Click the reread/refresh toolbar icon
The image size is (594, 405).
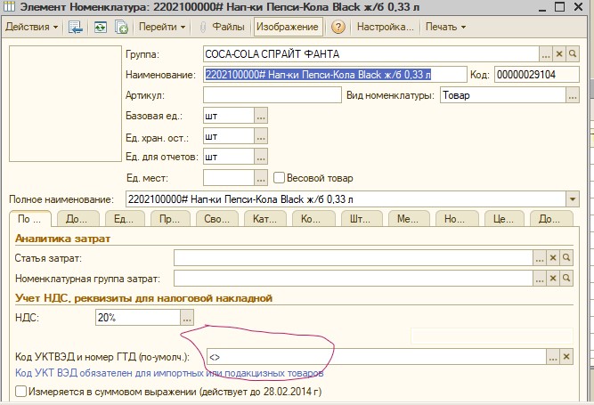click(101, 28)
